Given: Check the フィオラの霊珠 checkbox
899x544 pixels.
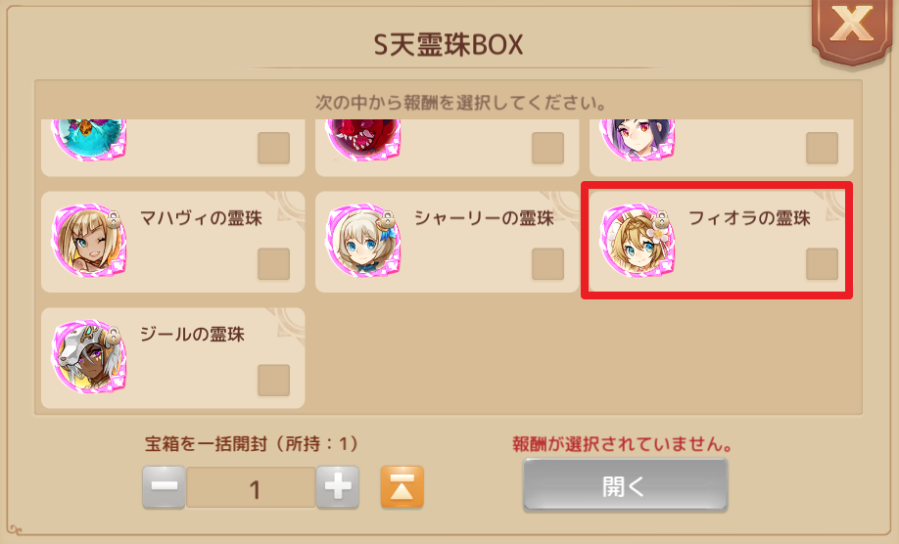Looking at the screenshot, I should 822,264.
